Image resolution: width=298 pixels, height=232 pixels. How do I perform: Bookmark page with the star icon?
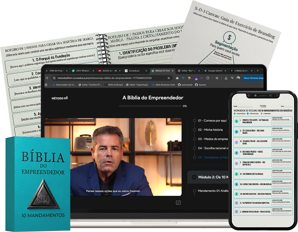[x=169, y=78]
